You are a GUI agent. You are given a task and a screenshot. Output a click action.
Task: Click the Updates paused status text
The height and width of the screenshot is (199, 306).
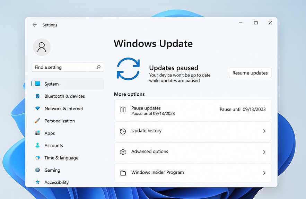click(174, 68)
